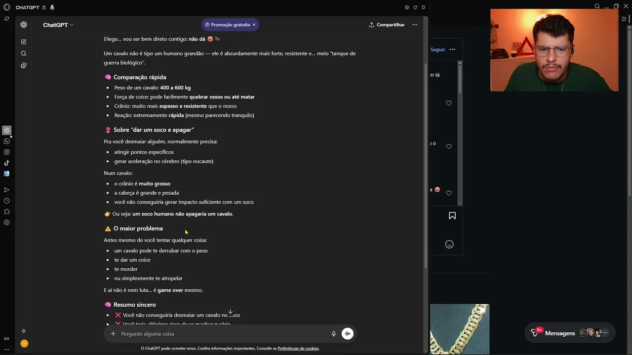
Task: Open the three-dot menu next to Seguir
Action: point(452,49)
